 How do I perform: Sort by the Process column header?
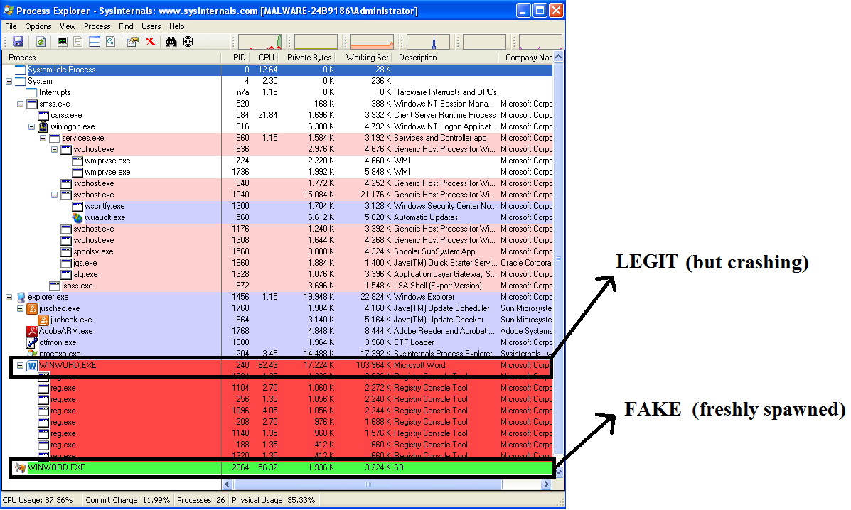[112, 58]
